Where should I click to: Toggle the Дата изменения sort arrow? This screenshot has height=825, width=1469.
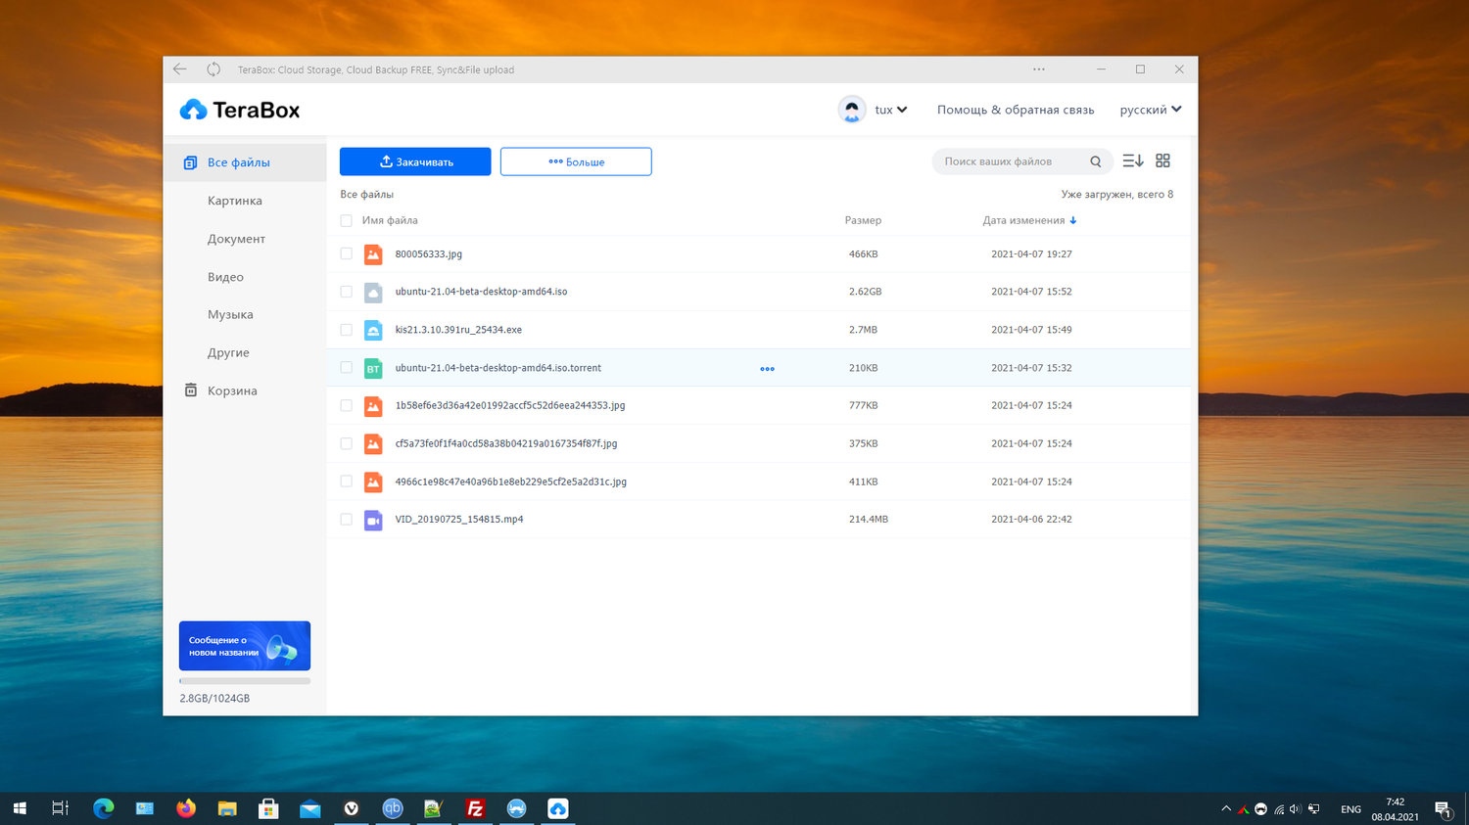[x=1073, y=221]
